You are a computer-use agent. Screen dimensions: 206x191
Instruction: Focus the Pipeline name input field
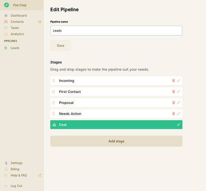pos(116,30)
